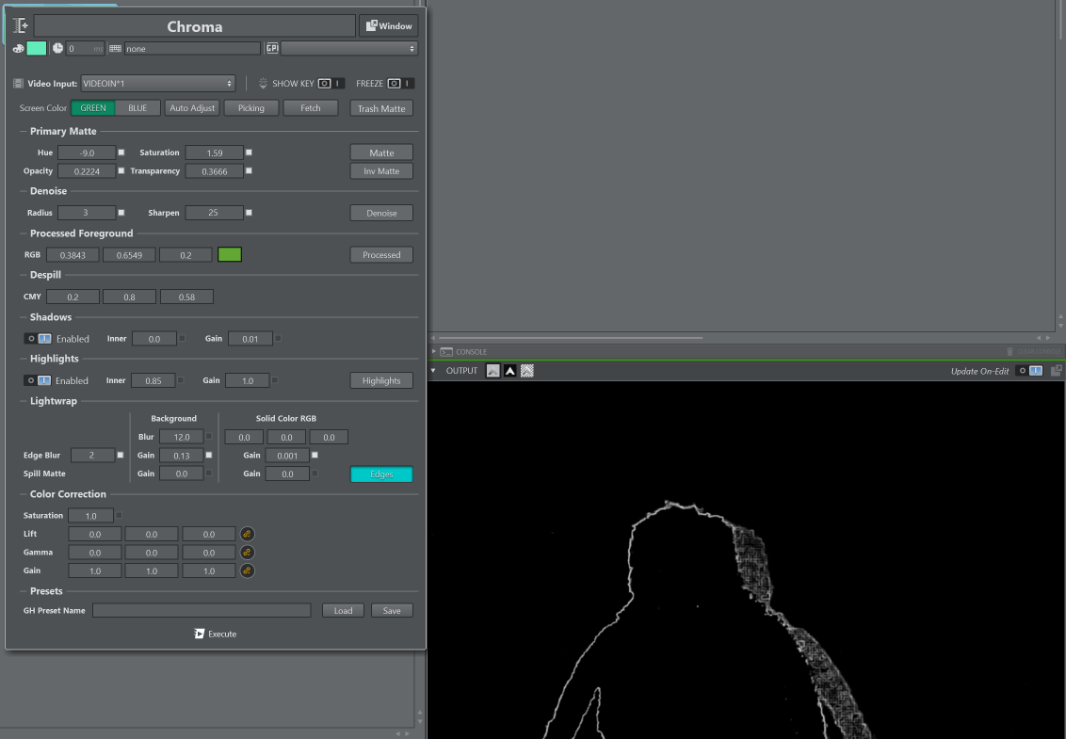This screenshot has height=739, width=1066.
Task: Open the GPI dropdown
Action: click(348, 48)
